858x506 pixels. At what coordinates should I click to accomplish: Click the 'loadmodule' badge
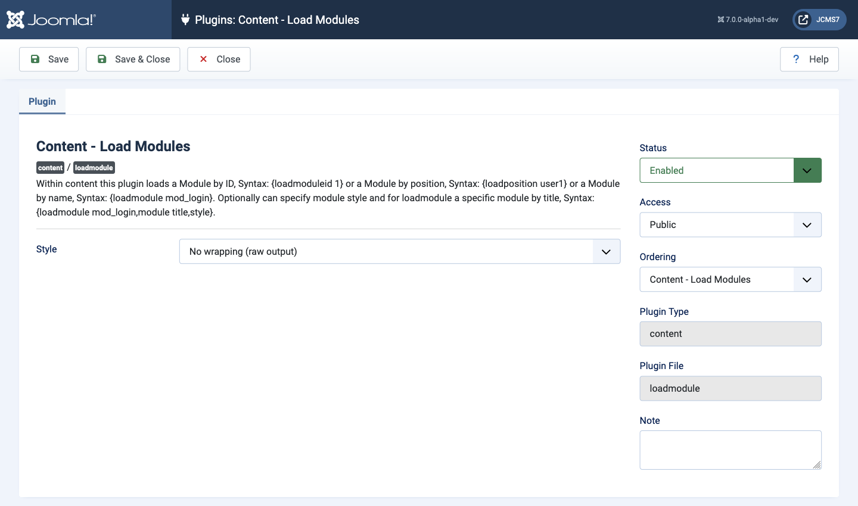pyautogui.click(x=94, y=168)
